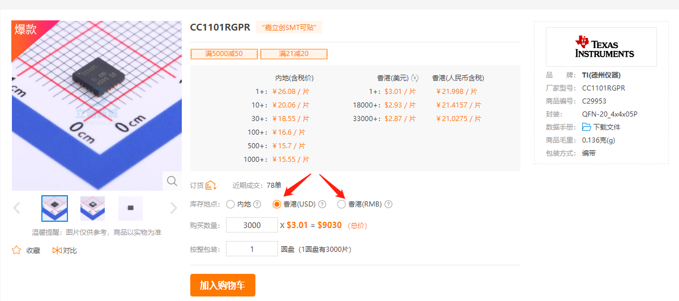Image resolution: width=679 pixels, height=301 pixels.
Task: Click the 对比 compare link
Action: tap(70, 251)
